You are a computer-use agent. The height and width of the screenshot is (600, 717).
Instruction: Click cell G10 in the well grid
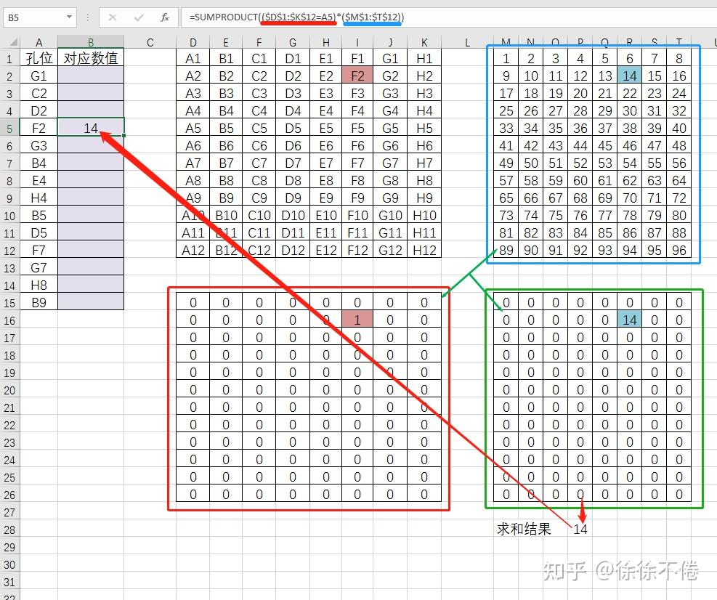(390, 215)
